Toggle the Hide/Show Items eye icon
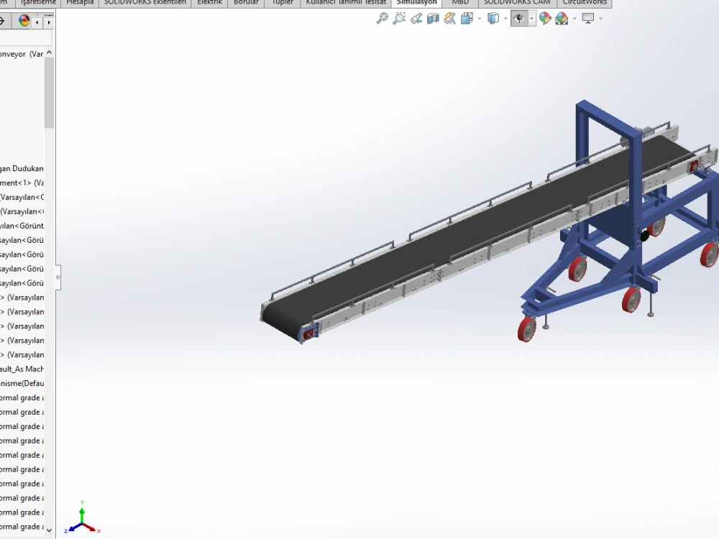 point(521,18)
